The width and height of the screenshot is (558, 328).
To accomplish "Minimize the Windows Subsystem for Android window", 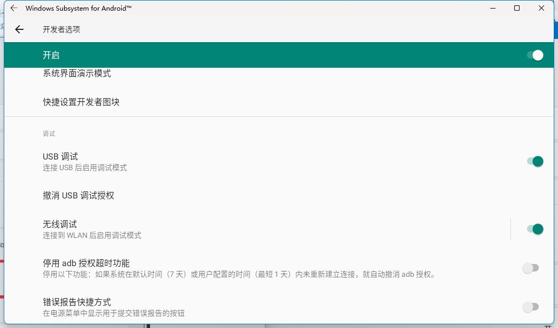I will 493,8.
